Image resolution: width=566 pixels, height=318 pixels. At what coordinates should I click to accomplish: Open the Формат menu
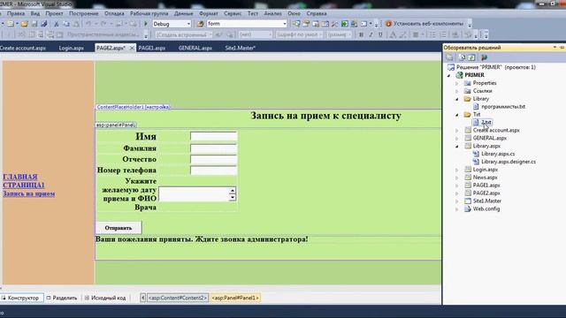coord(209,13)
